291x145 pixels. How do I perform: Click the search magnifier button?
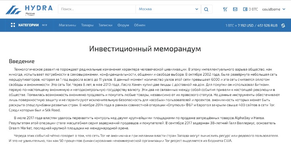(206, 9)
